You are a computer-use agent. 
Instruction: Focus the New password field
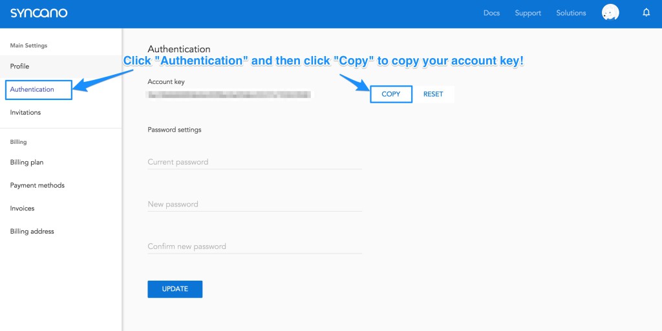(255, 205)
